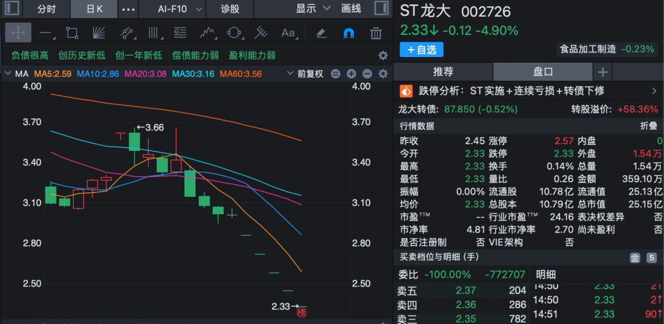Screen dimensions: 664x324
Task: Select the golden ratio levels tool
Action: (x=180, y=33)
